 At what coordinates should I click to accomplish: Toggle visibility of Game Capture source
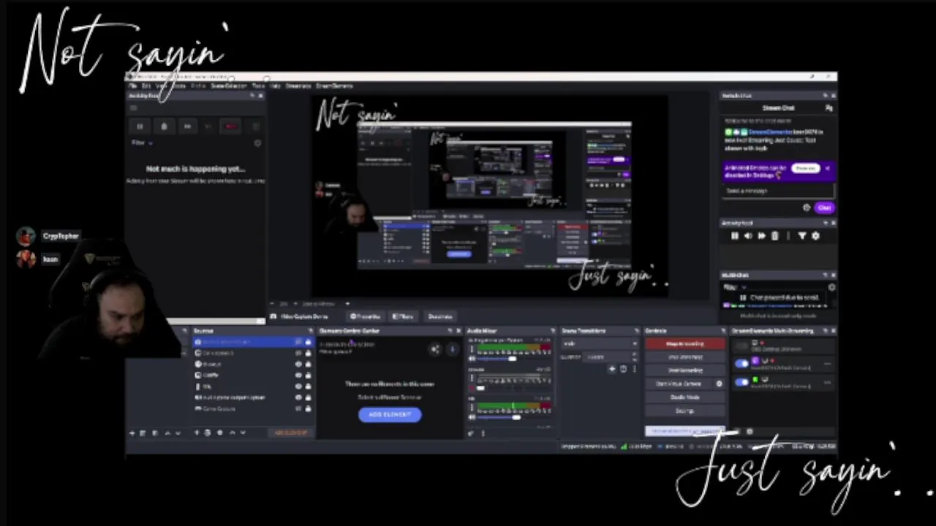298,408
